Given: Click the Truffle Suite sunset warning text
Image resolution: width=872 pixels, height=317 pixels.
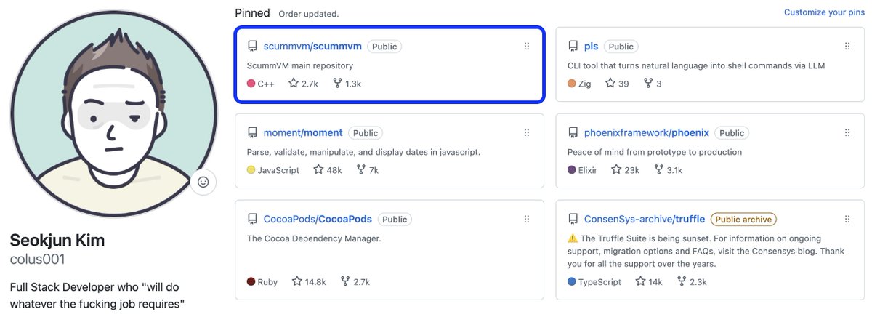Looking at the screenshot, I should coord(706,251).
